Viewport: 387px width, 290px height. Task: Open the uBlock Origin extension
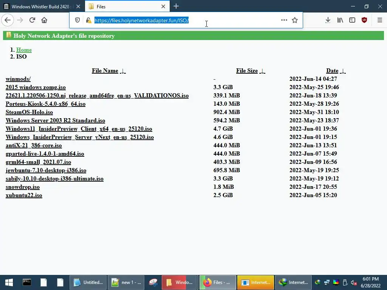(364, 20)
